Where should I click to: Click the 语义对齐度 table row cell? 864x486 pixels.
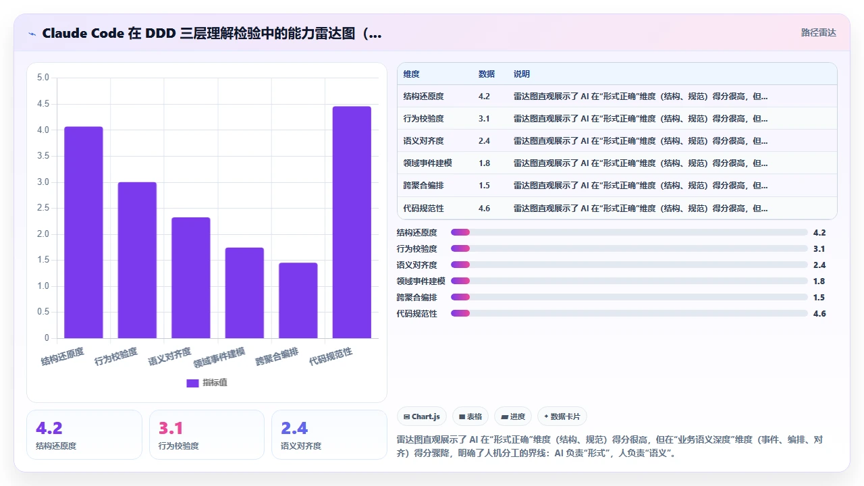[423, 141]
